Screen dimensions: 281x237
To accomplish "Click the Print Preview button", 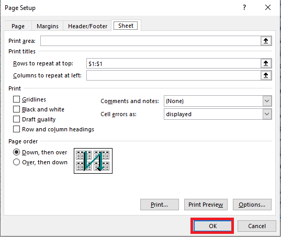I will coord(206,205).
